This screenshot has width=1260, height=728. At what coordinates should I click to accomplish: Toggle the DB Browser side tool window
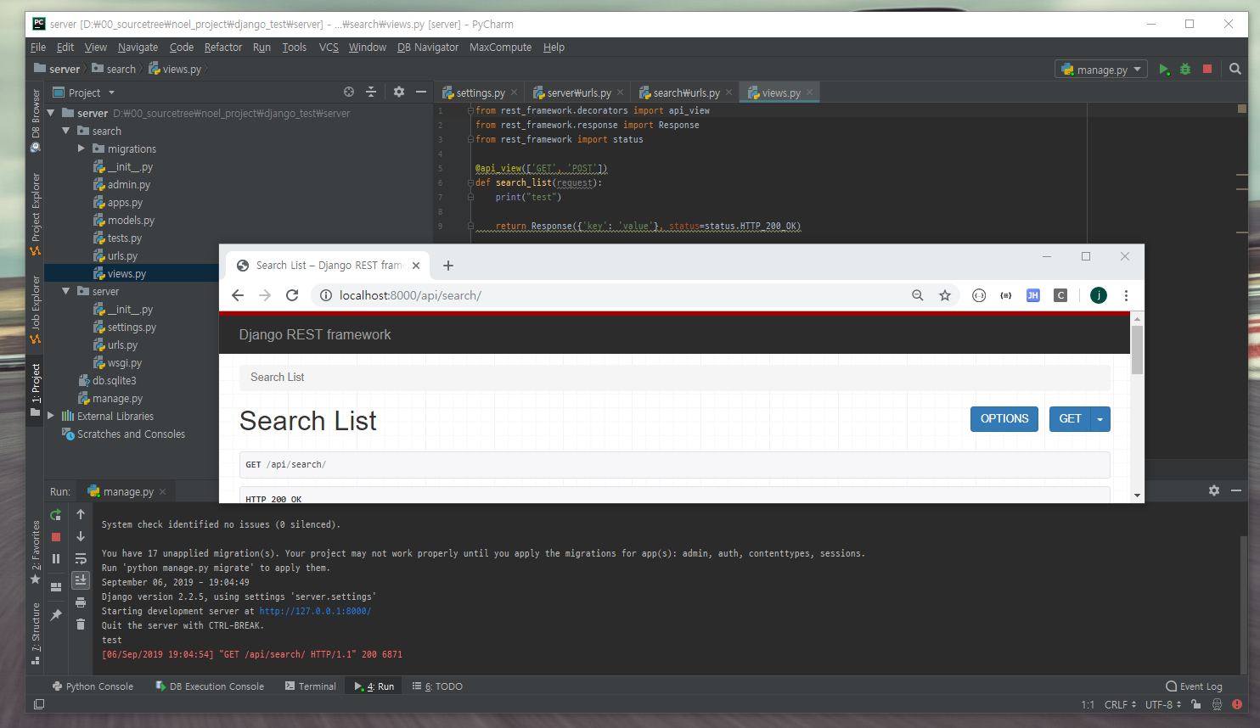36,120
